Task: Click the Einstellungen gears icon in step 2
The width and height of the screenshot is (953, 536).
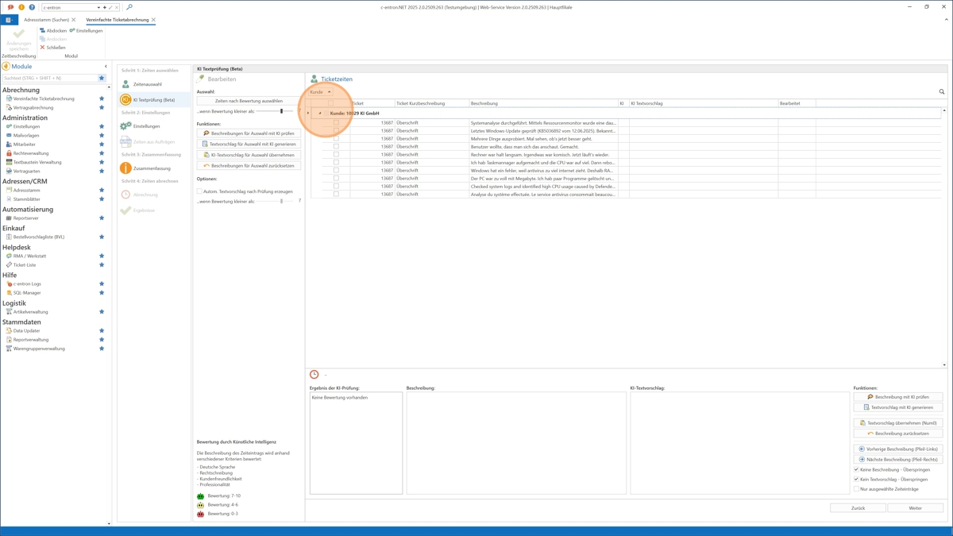Action: [x=125, y=126]
